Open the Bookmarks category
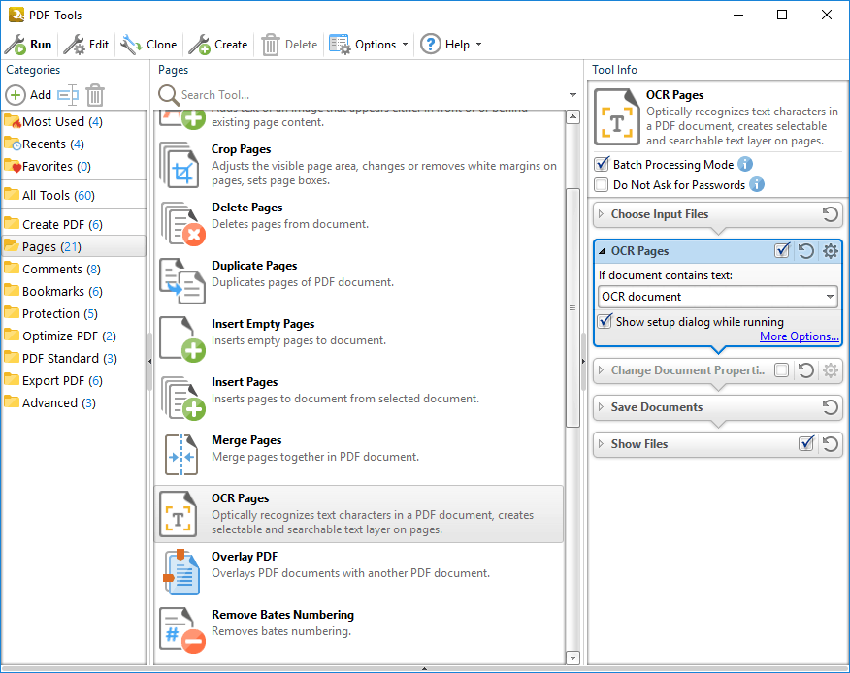 [73, 292]
